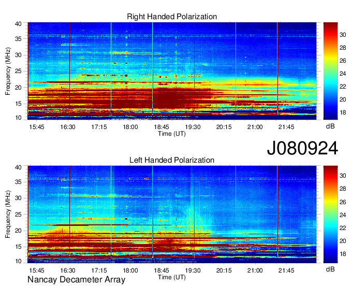Click the 15 MHz tick on the Right Handed plot
The image size is (352, 286).
click(x=18, y=104)
